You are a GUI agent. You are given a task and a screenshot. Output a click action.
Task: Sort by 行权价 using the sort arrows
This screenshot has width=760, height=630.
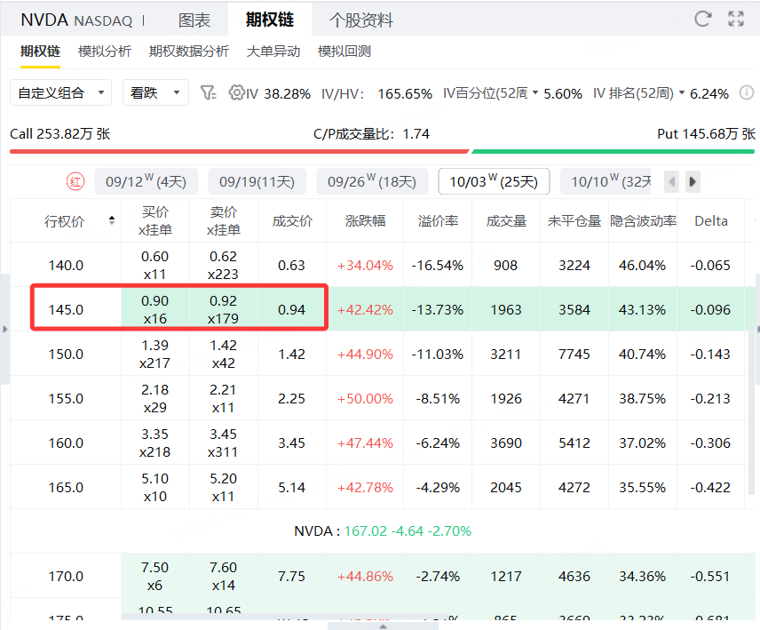[x=112, y=220]
